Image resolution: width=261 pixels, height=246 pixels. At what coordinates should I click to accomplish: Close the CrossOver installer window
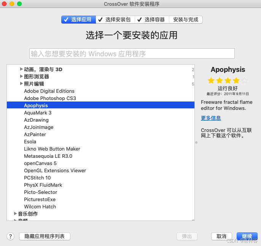click(x=4, y=4)
